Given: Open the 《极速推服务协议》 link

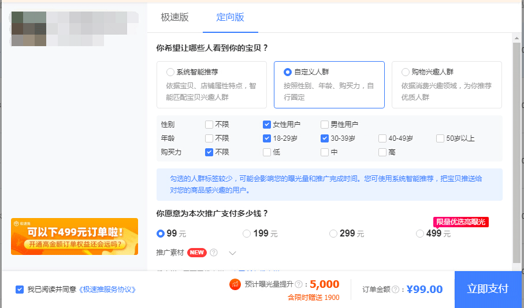Looking at the screenshot, I should [107, 289].
